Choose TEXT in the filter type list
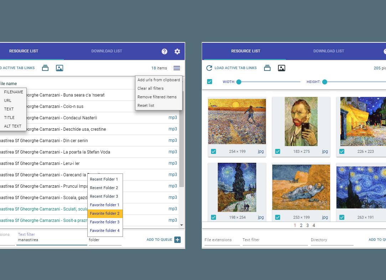 coord(13,109)
